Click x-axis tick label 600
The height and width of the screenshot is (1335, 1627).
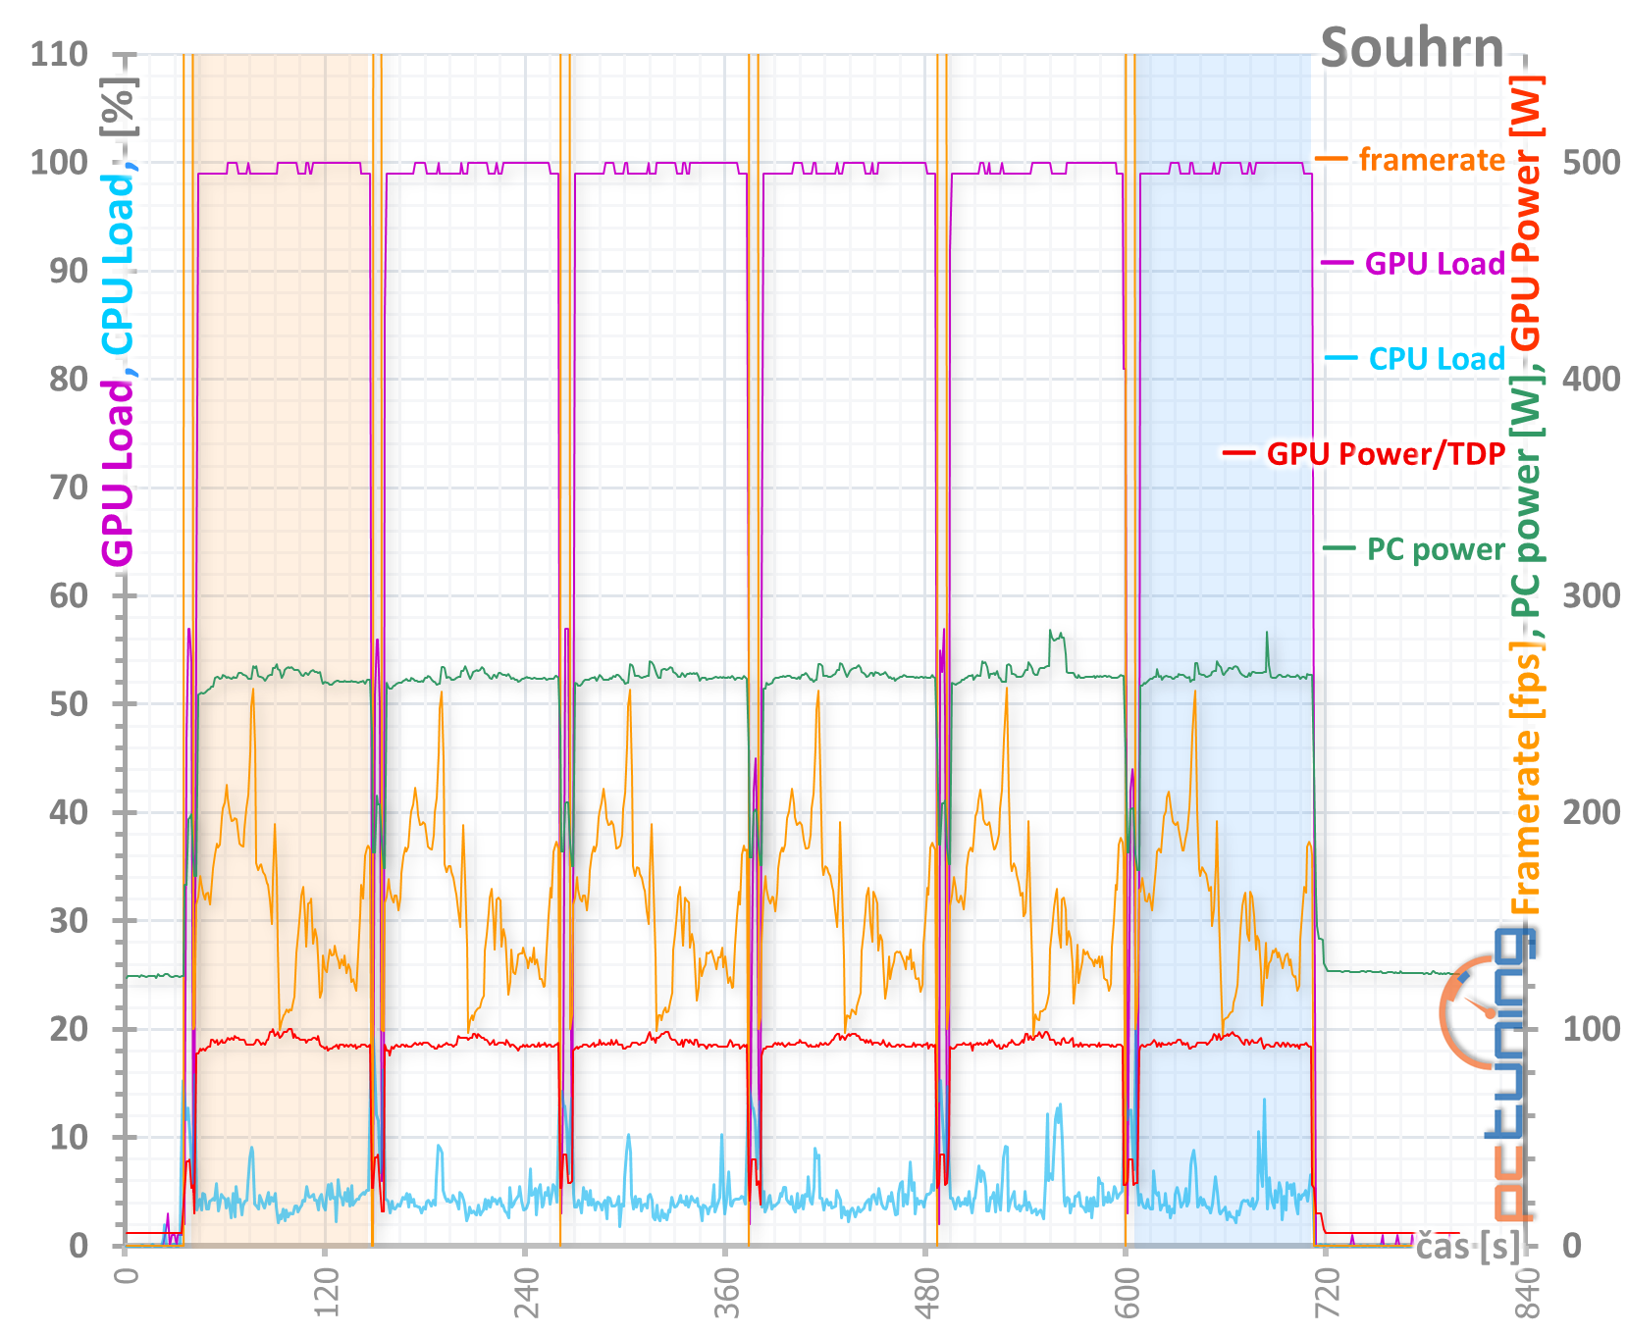coord(1126,1293)
